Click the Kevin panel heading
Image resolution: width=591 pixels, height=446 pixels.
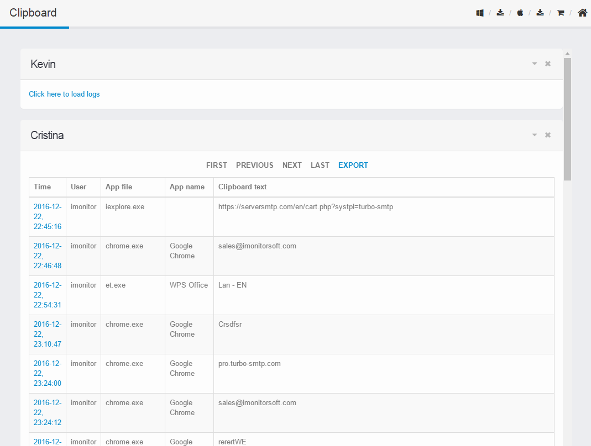point(43,64)
